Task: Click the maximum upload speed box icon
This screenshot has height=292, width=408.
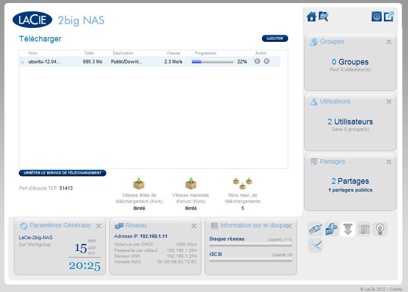Action: [191, 184]
